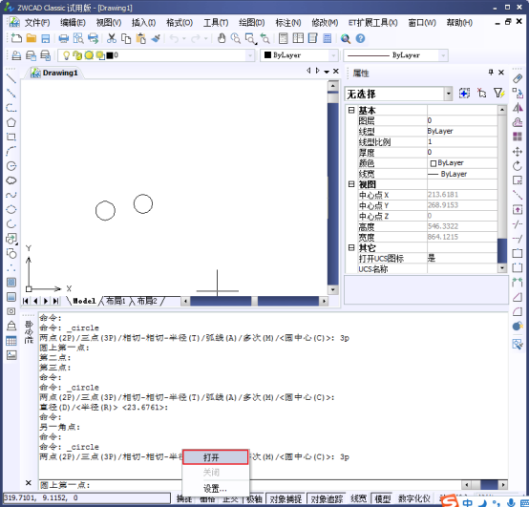This screenshot has width=529, height=507.
Task: Collapse the 基本 property group
Action: (x=351, y=110)
